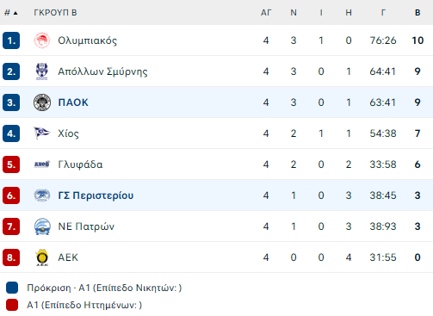This screenshot has width=433, height=316.
Task: Click the ΑΕΚ yellow emblem
Action: click(x=42, y=257)
